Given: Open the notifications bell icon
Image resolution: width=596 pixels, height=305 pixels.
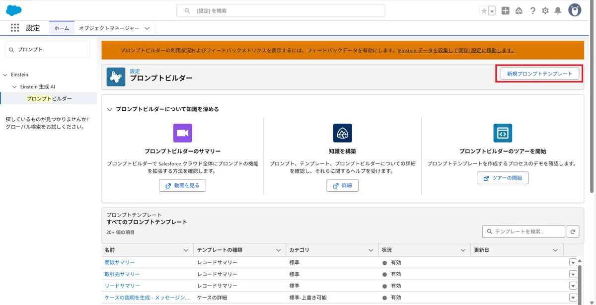Looking at the screenshot, I should coord(558,10).
